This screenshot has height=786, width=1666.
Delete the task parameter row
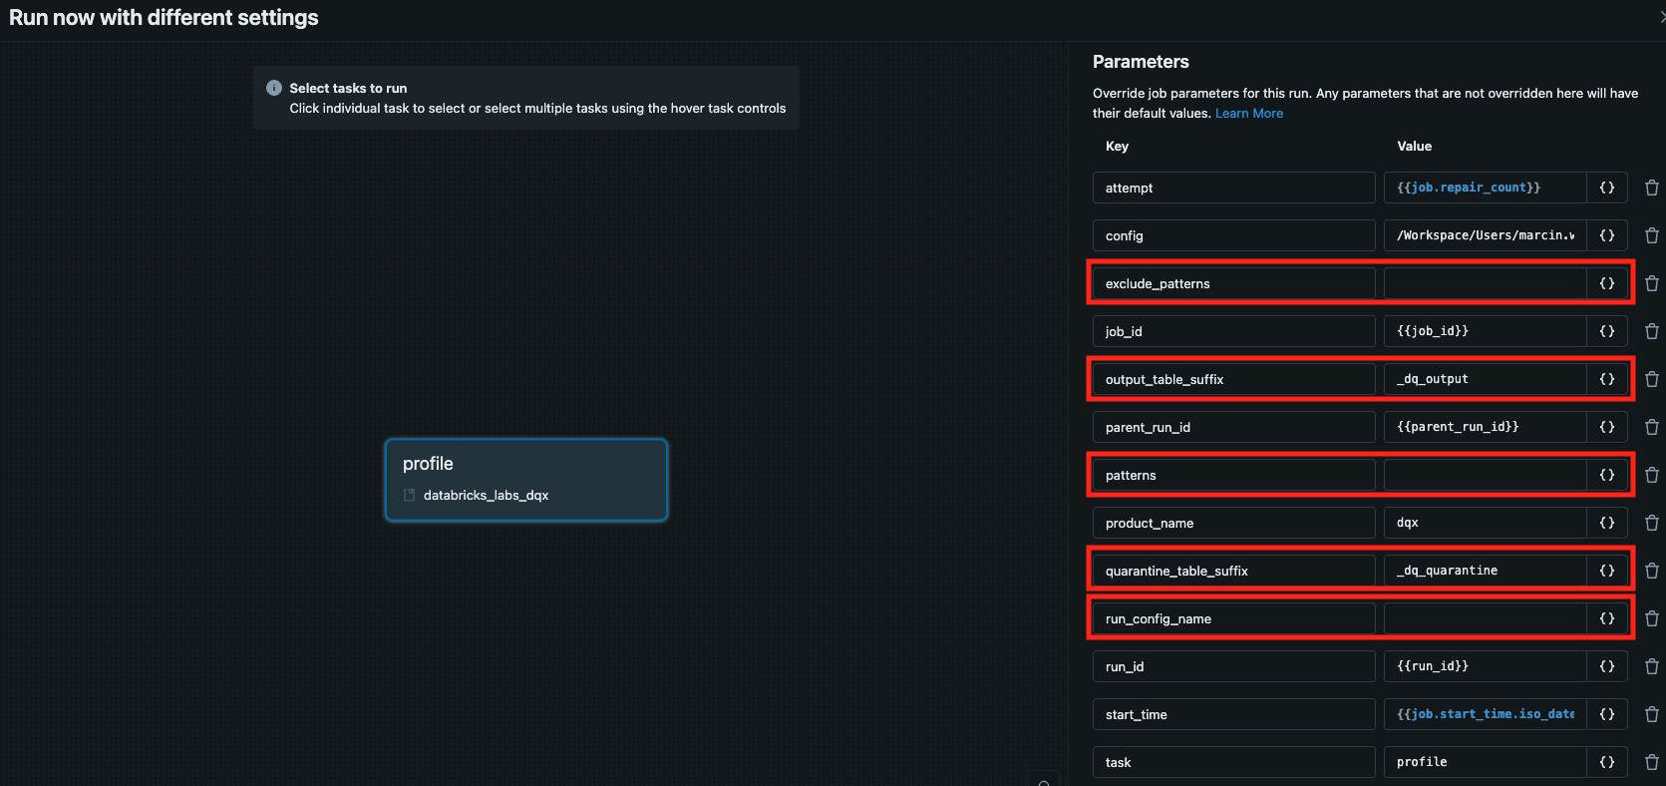click(x=1651, y=762)
